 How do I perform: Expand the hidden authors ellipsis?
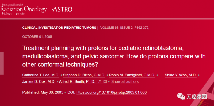(x=161, y=75)
